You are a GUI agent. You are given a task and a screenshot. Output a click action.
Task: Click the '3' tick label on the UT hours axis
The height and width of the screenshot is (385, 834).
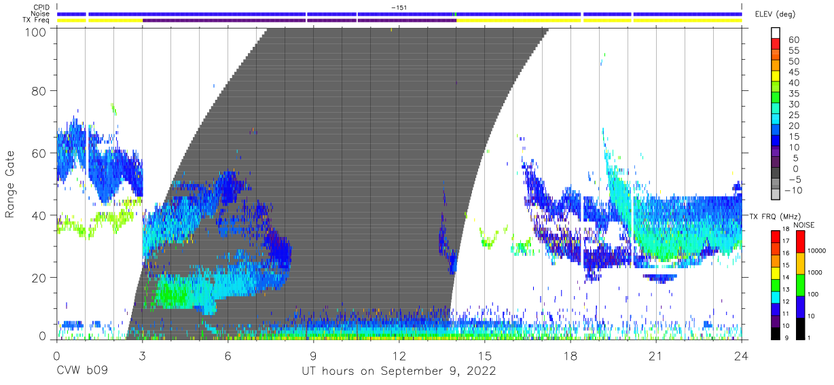pyautogui.click(x=142, y=356)
